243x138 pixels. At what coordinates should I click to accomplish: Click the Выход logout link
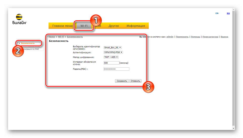pyautogui.click(x=224, y=37)
